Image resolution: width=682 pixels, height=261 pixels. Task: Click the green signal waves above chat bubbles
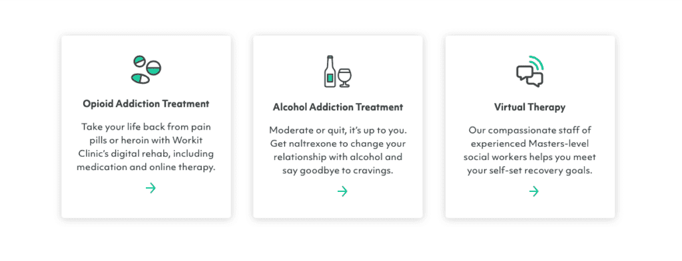[536, 63]
